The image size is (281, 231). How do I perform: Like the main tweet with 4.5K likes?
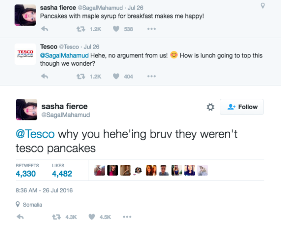(x=92, y=217)
